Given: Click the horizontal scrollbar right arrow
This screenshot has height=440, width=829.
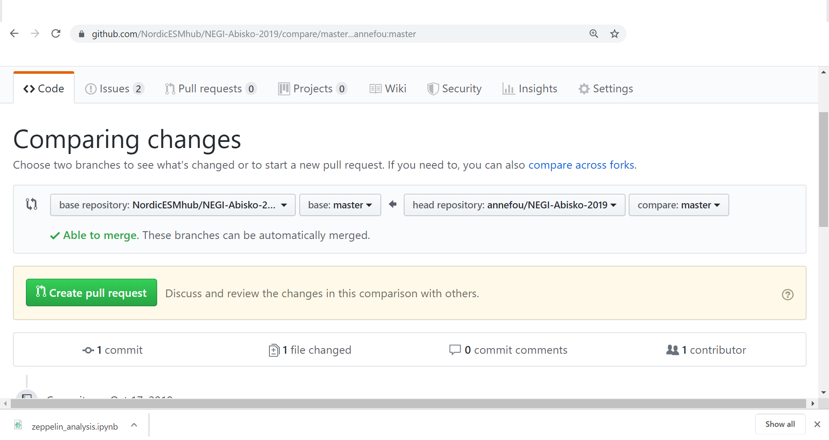Looking at the screenshot, I should [x=813, y=404].
